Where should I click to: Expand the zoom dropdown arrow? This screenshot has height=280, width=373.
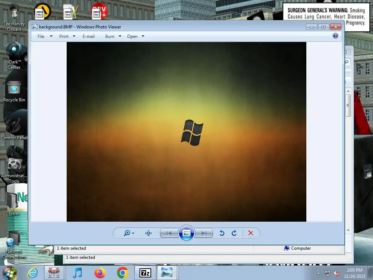pyautogui.click(x=133, y=233)
